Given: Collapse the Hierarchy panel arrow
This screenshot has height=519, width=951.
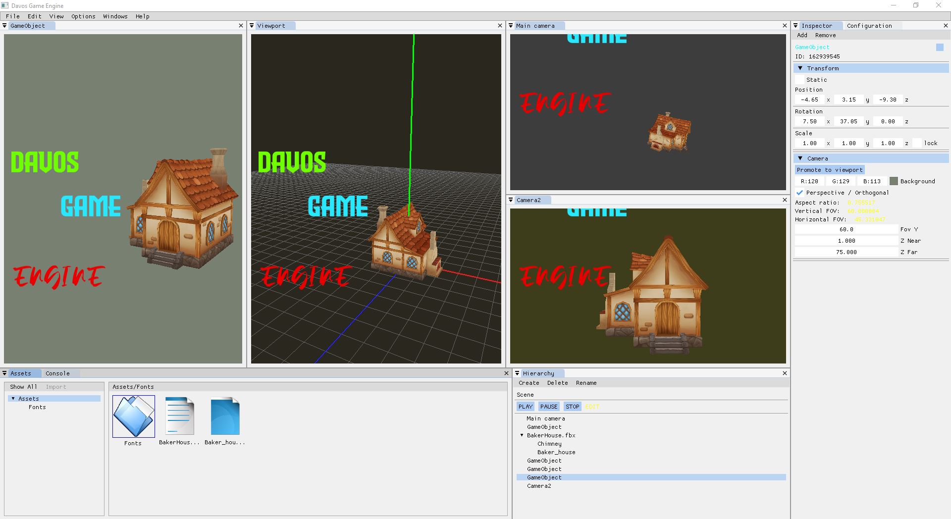Looking at the screenshot, I should pyautogui.click(x=517, y=373).
